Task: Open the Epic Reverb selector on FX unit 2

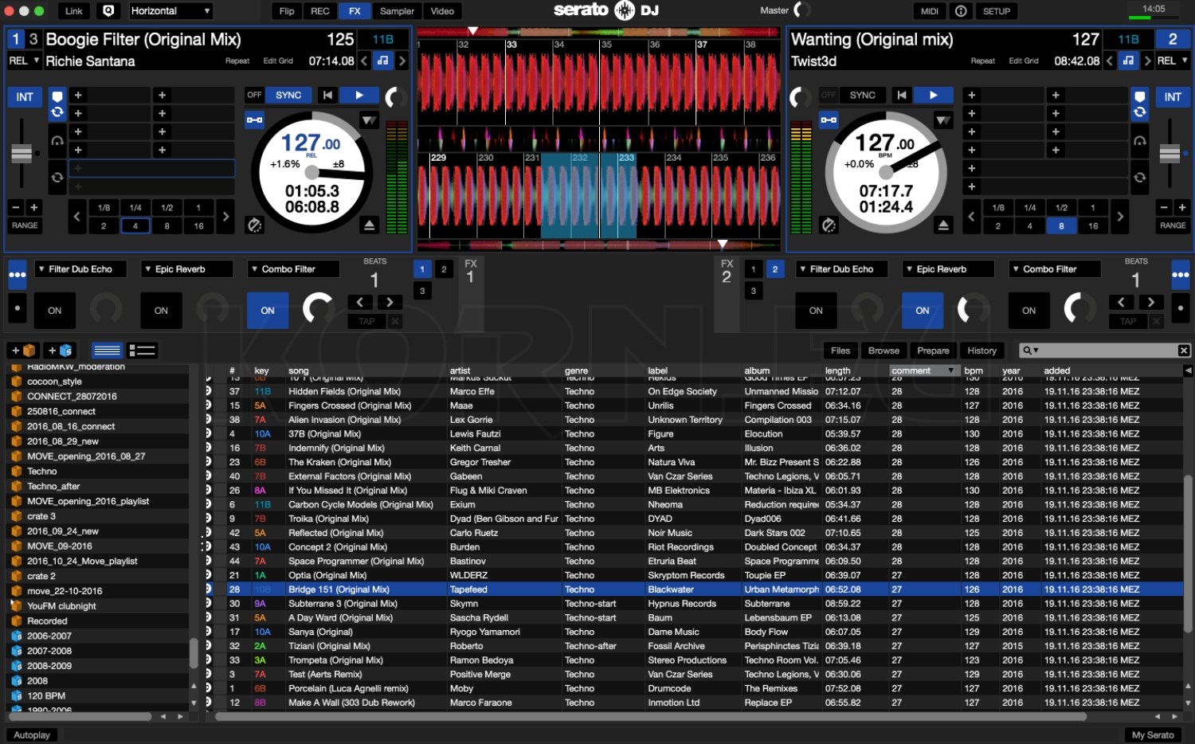Action: [x=947, y=268]
